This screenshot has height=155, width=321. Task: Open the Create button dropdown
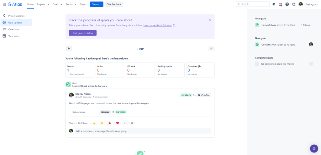97,4
